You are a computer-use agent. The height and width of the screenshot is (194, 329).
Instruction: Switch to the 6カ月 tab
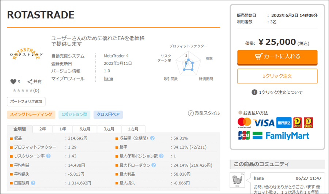84,129
